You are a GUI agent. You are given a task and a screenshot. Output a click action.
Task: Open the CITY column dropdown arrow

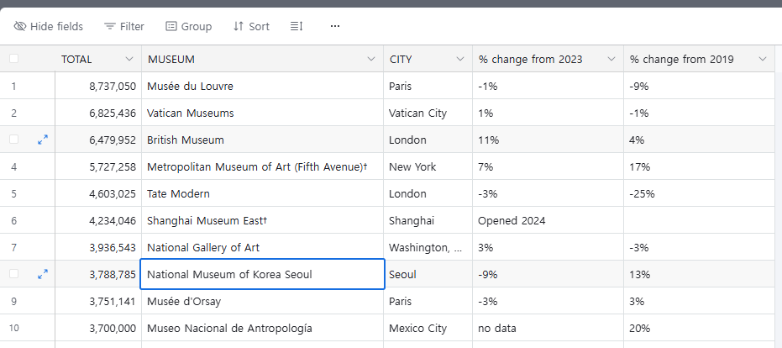(x=459, y=59)
